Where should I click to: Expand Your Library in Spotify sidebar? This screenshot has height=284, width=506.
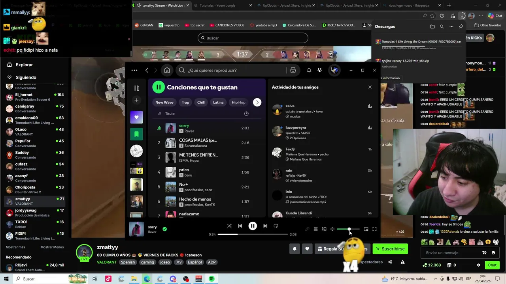coord(136,88)
